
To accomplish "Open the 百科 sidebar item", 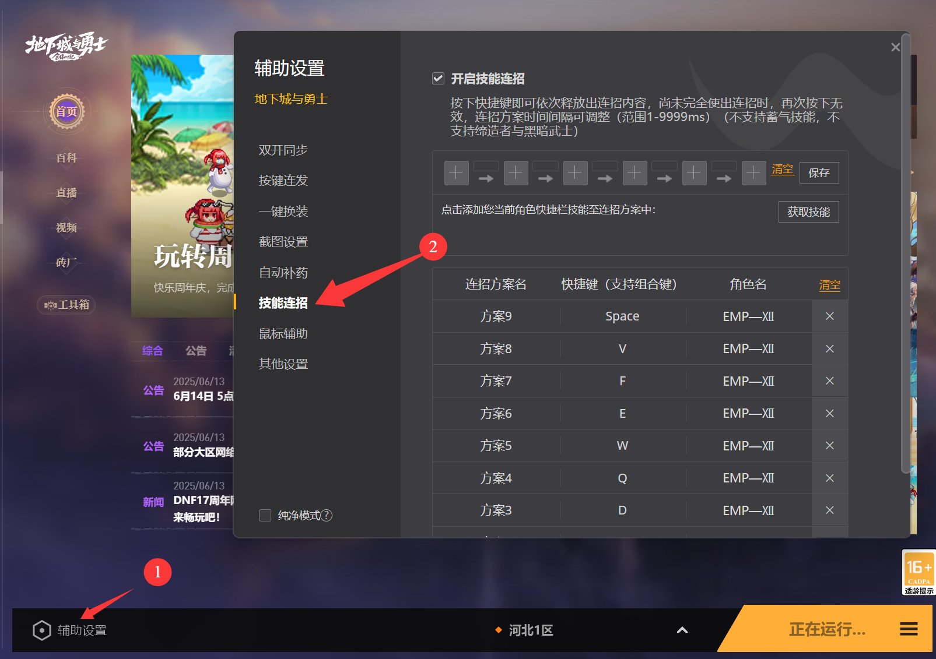I will coord(66,158).
